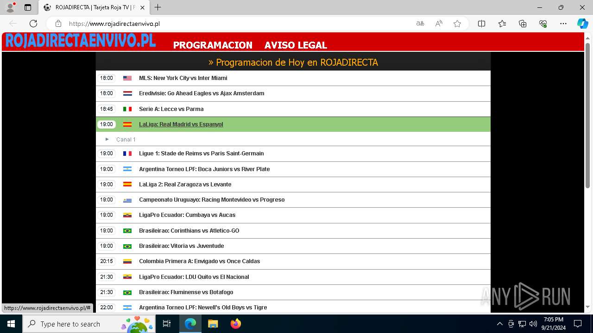Open Browser essentials icon
This screenshot has height=333, width=593.
[543, 24]
